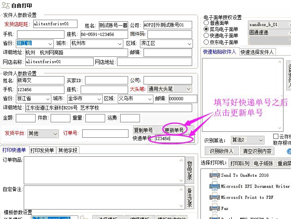This screenshot has height=219, width=291.
Task: Click the 清空识别内容 button
Action: (x=257, y=151)
